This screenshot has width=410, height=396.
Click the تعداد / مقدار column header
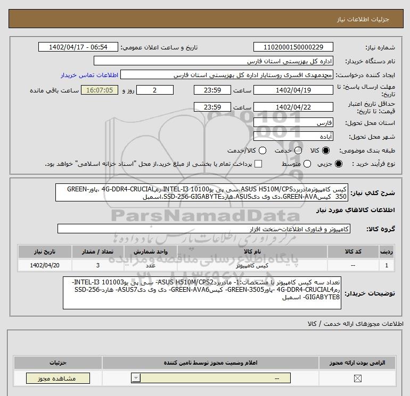(98, 251)
